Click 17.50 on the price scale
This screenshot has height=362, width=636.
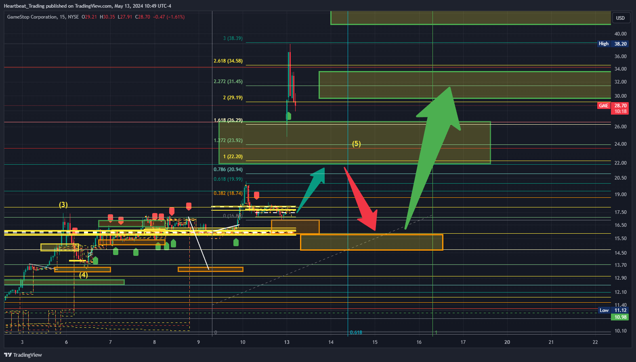pos(620,212)
